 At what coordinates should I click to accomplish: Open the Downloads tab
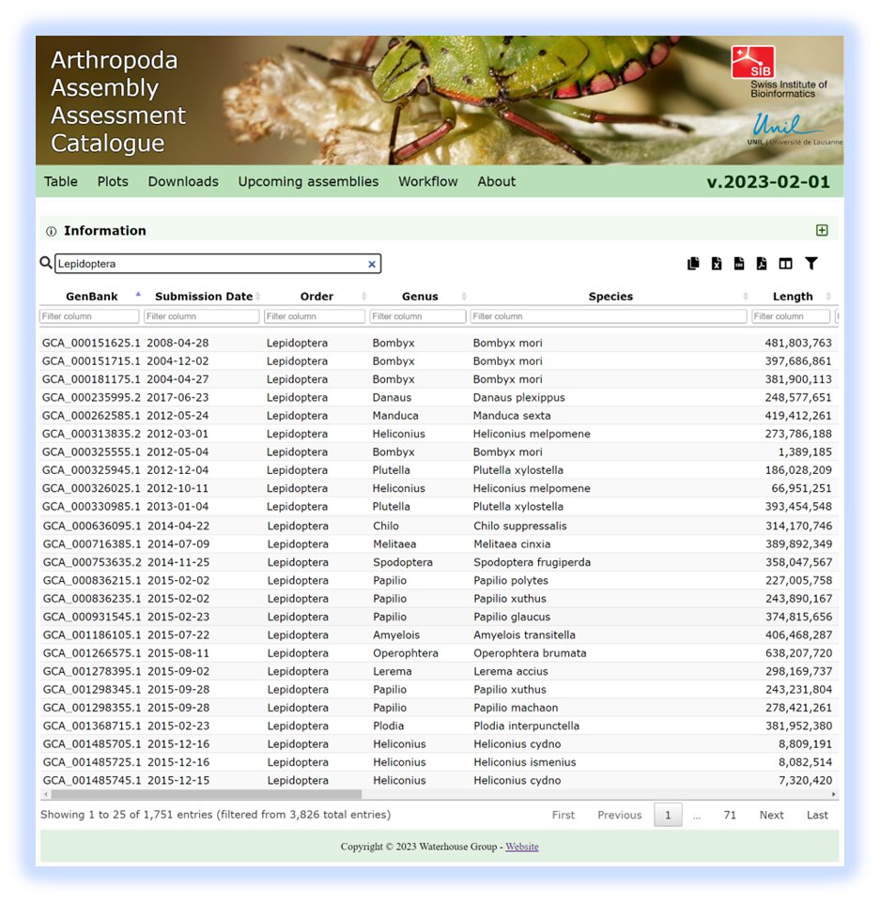[183, 182]
